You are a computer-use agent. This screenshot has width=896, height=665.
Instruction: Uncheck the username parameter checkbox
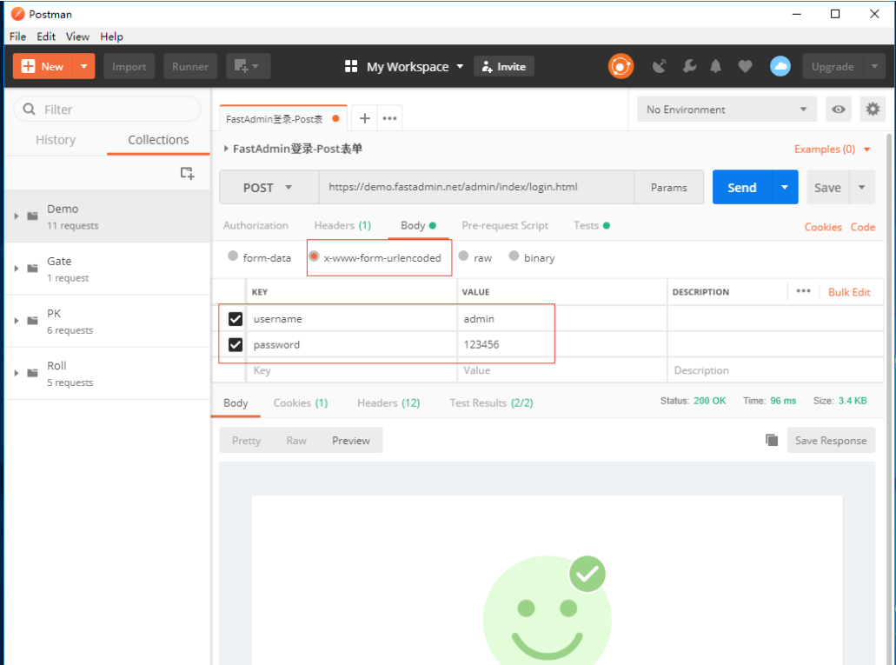[x=236, y=318]
